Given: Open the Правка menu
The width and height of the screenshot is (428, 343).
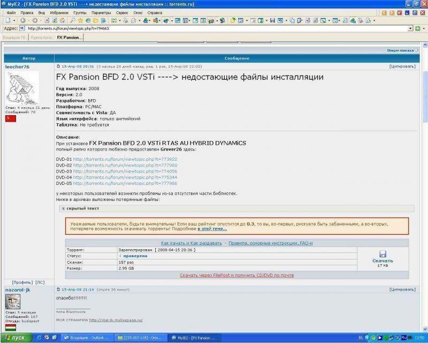Looking at the screenshot, I should coord(27,12).
